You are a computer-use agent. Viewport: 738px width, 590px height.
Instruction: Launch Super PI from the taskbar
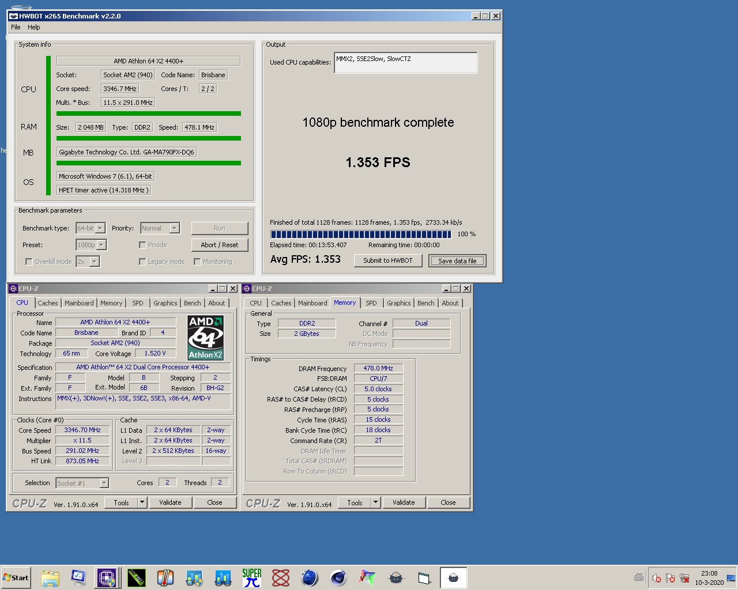pyautogui.click(x=252, y=578)
